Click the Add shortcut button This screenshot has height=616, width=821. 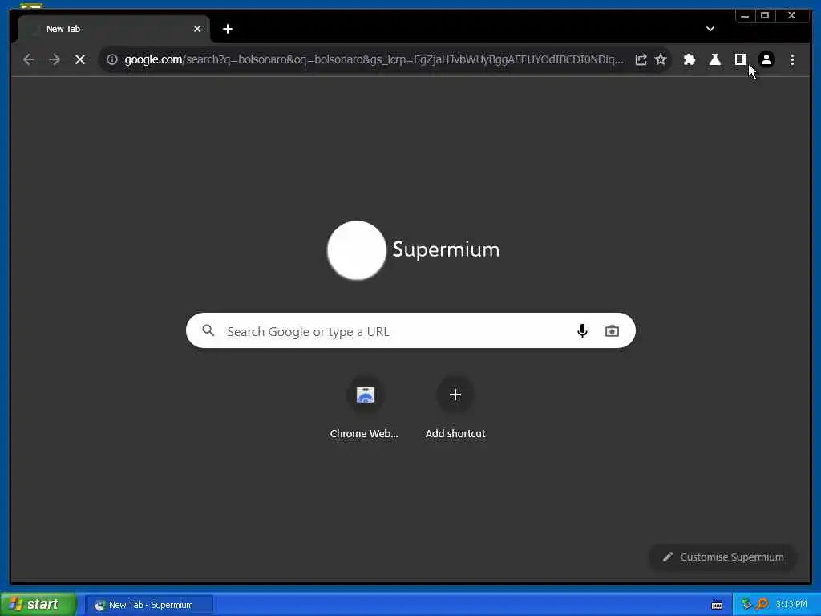[455, 408]
